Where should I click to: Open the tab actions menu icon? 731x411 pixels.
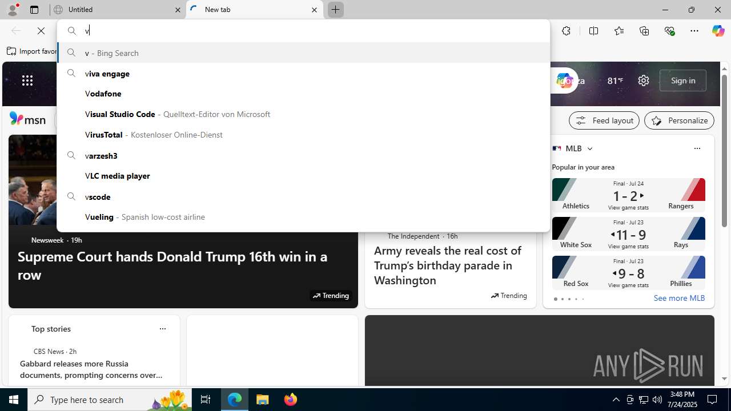tap(34, 10)
